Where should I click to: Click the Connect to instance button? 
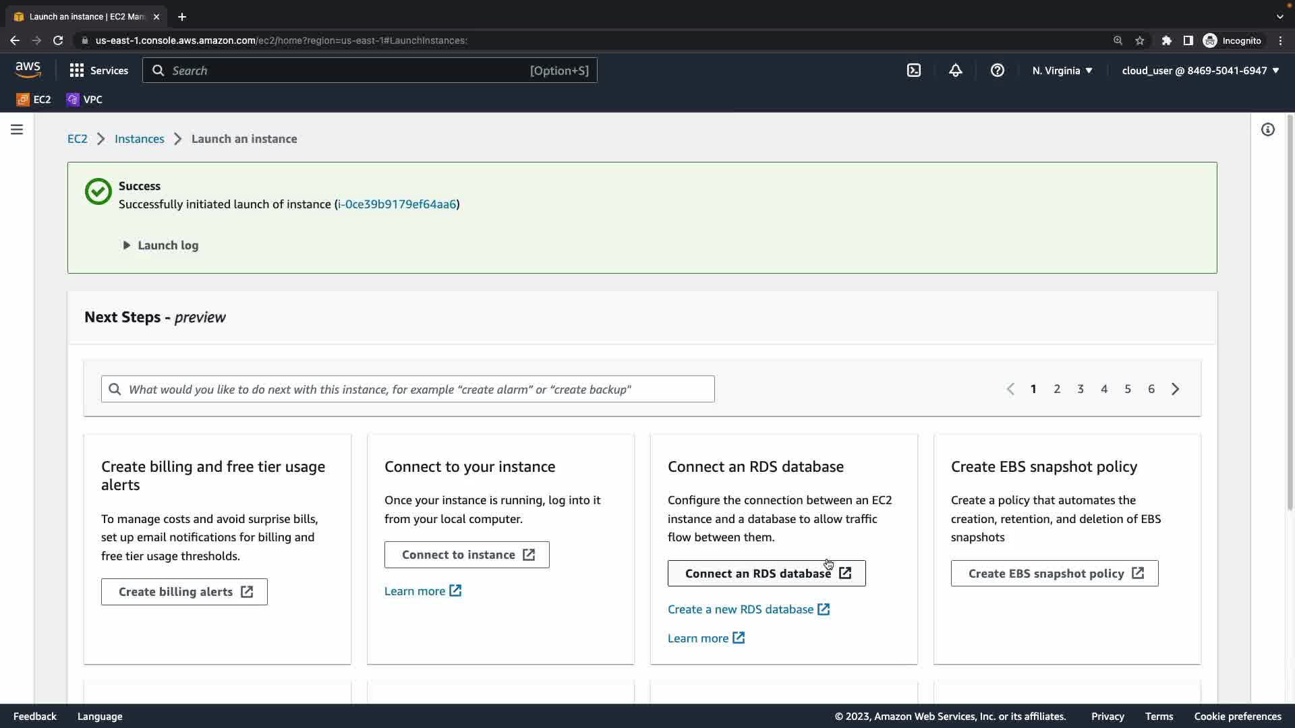point(467,555)
